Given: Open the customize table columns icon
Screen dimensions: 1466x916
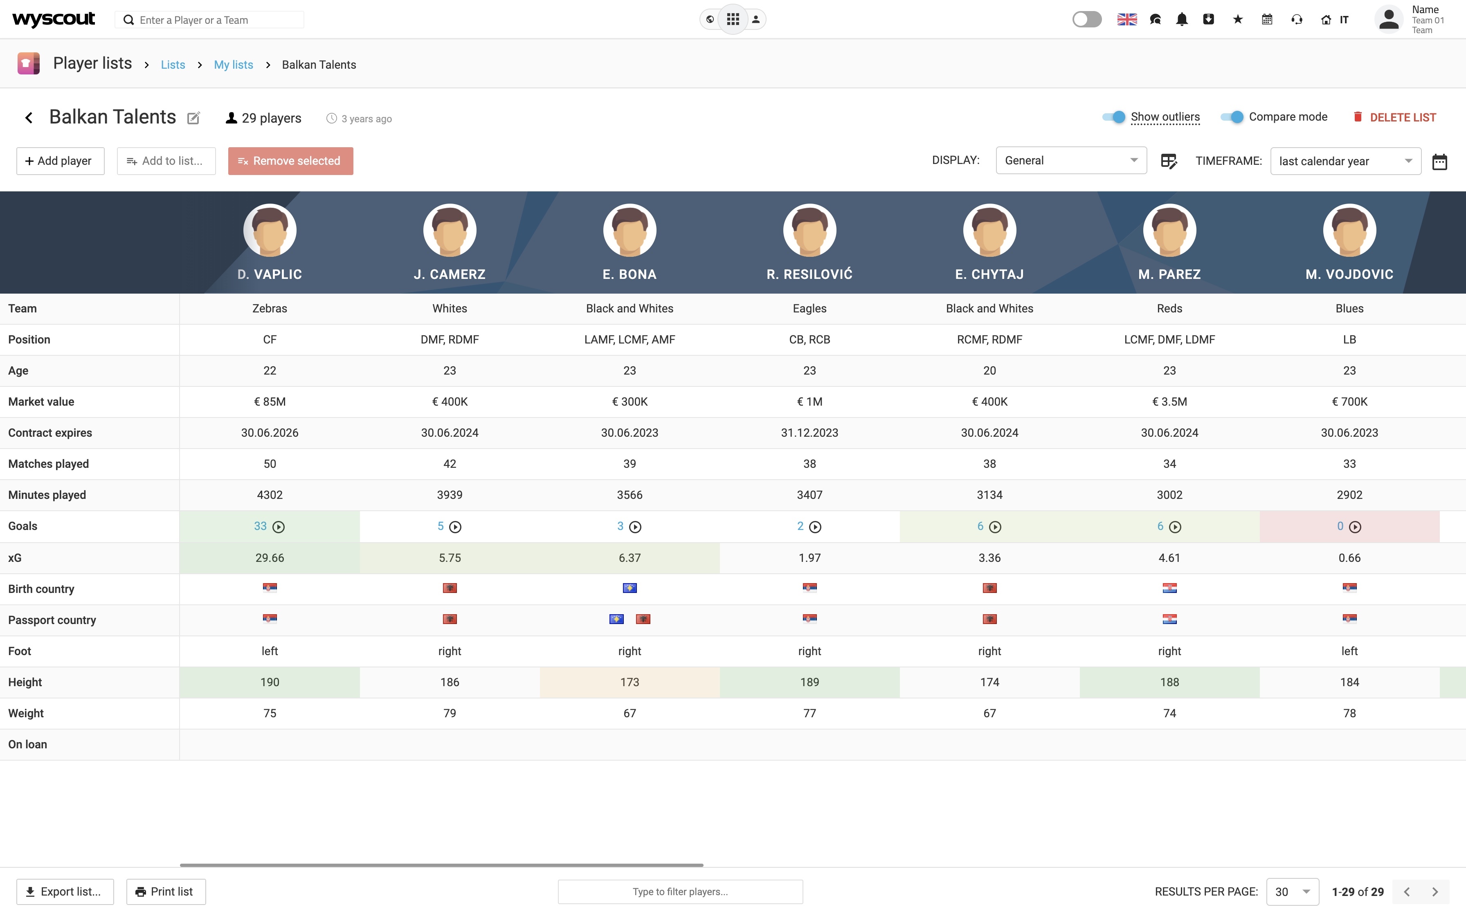Looking at the screenshot, I should 1169,161.
